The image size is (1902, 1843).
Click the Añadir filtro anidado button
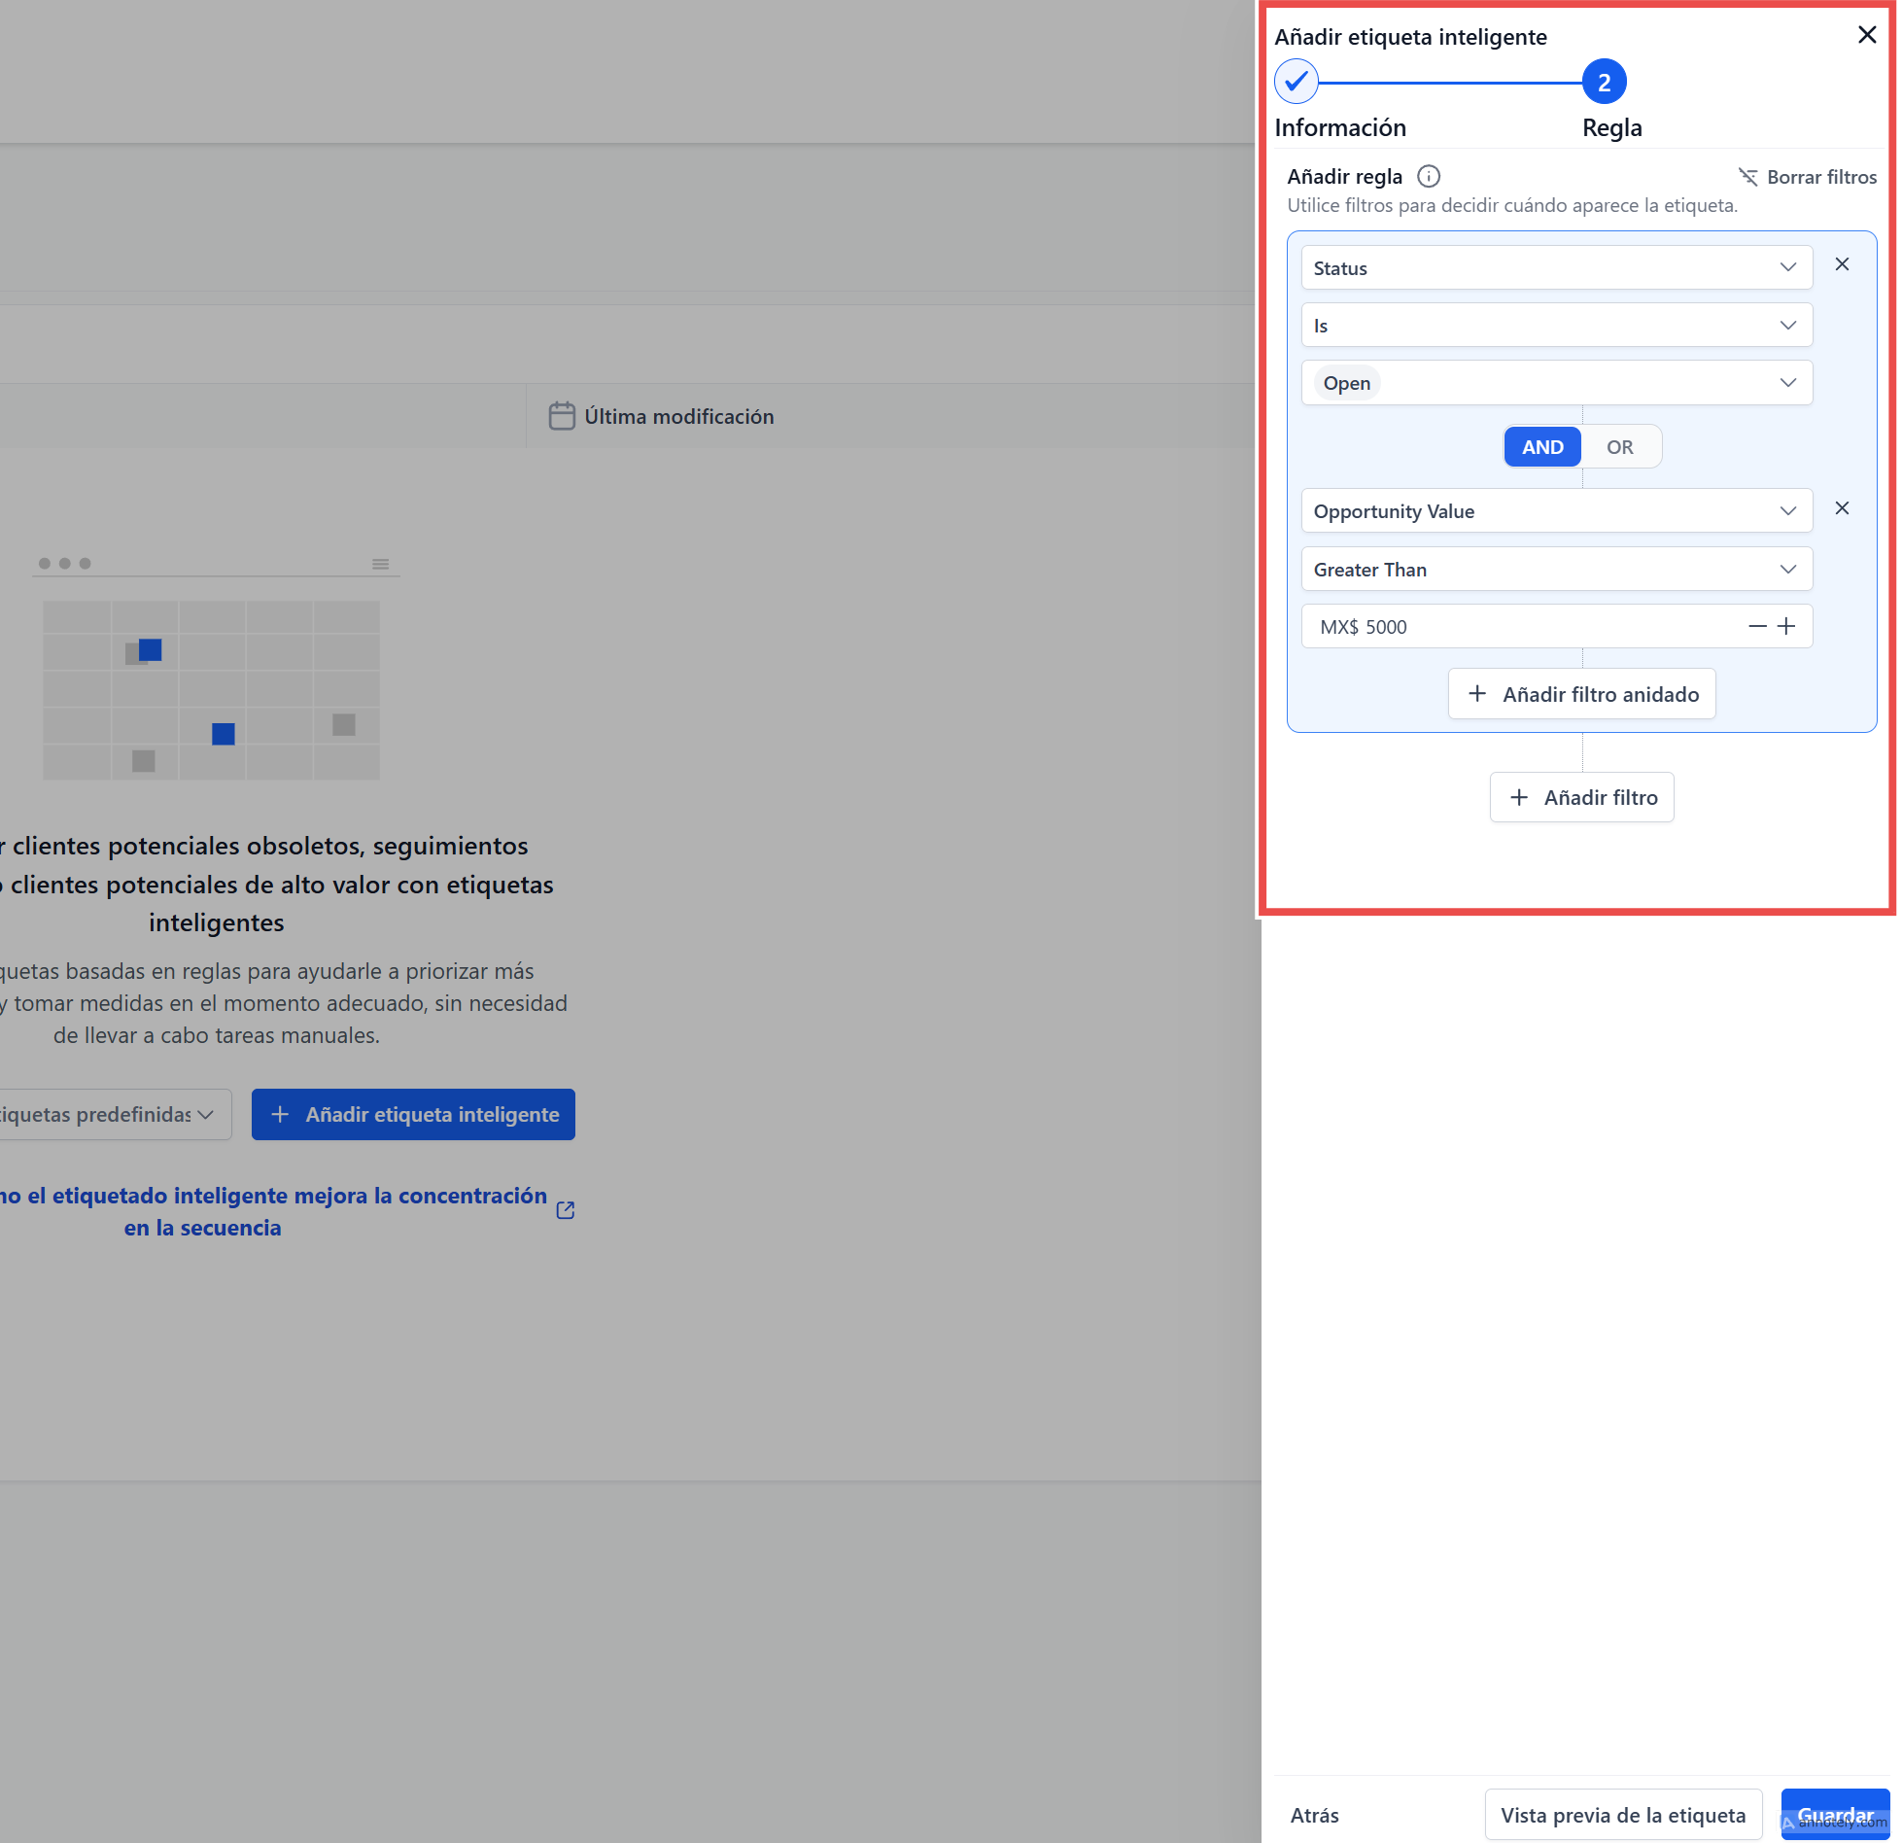point(1581,694)
